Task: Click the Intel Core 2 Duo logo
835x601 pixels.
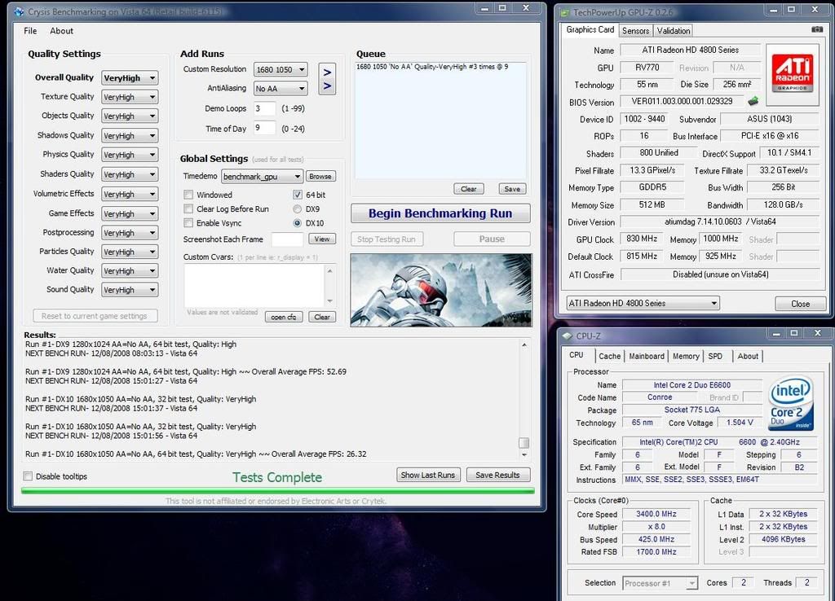Action: pyautogui.click(x=790, y=402)
